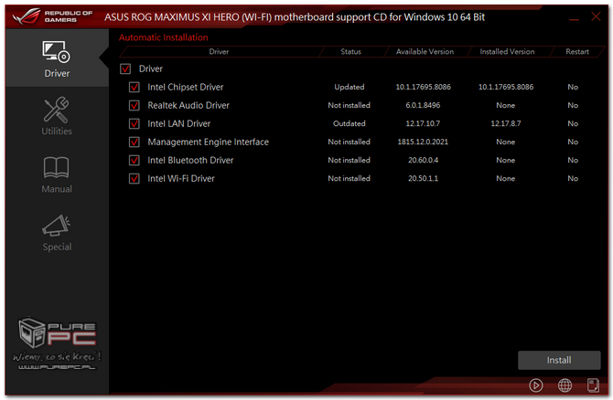
Task: Uncheck Intel Wi-Fi Driver checkbox
Action: click(x=134, y=179)
